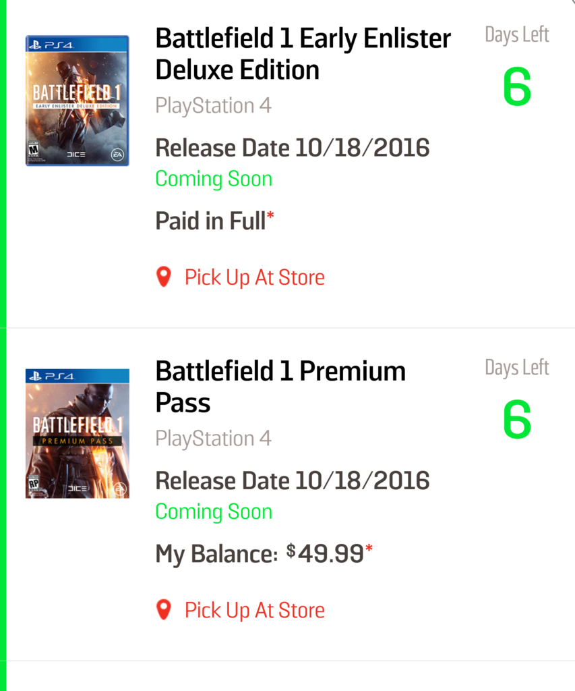Click the EA logo on Deluxe Edition cover
The image size is (575, 691).
(x=118, y=155)
